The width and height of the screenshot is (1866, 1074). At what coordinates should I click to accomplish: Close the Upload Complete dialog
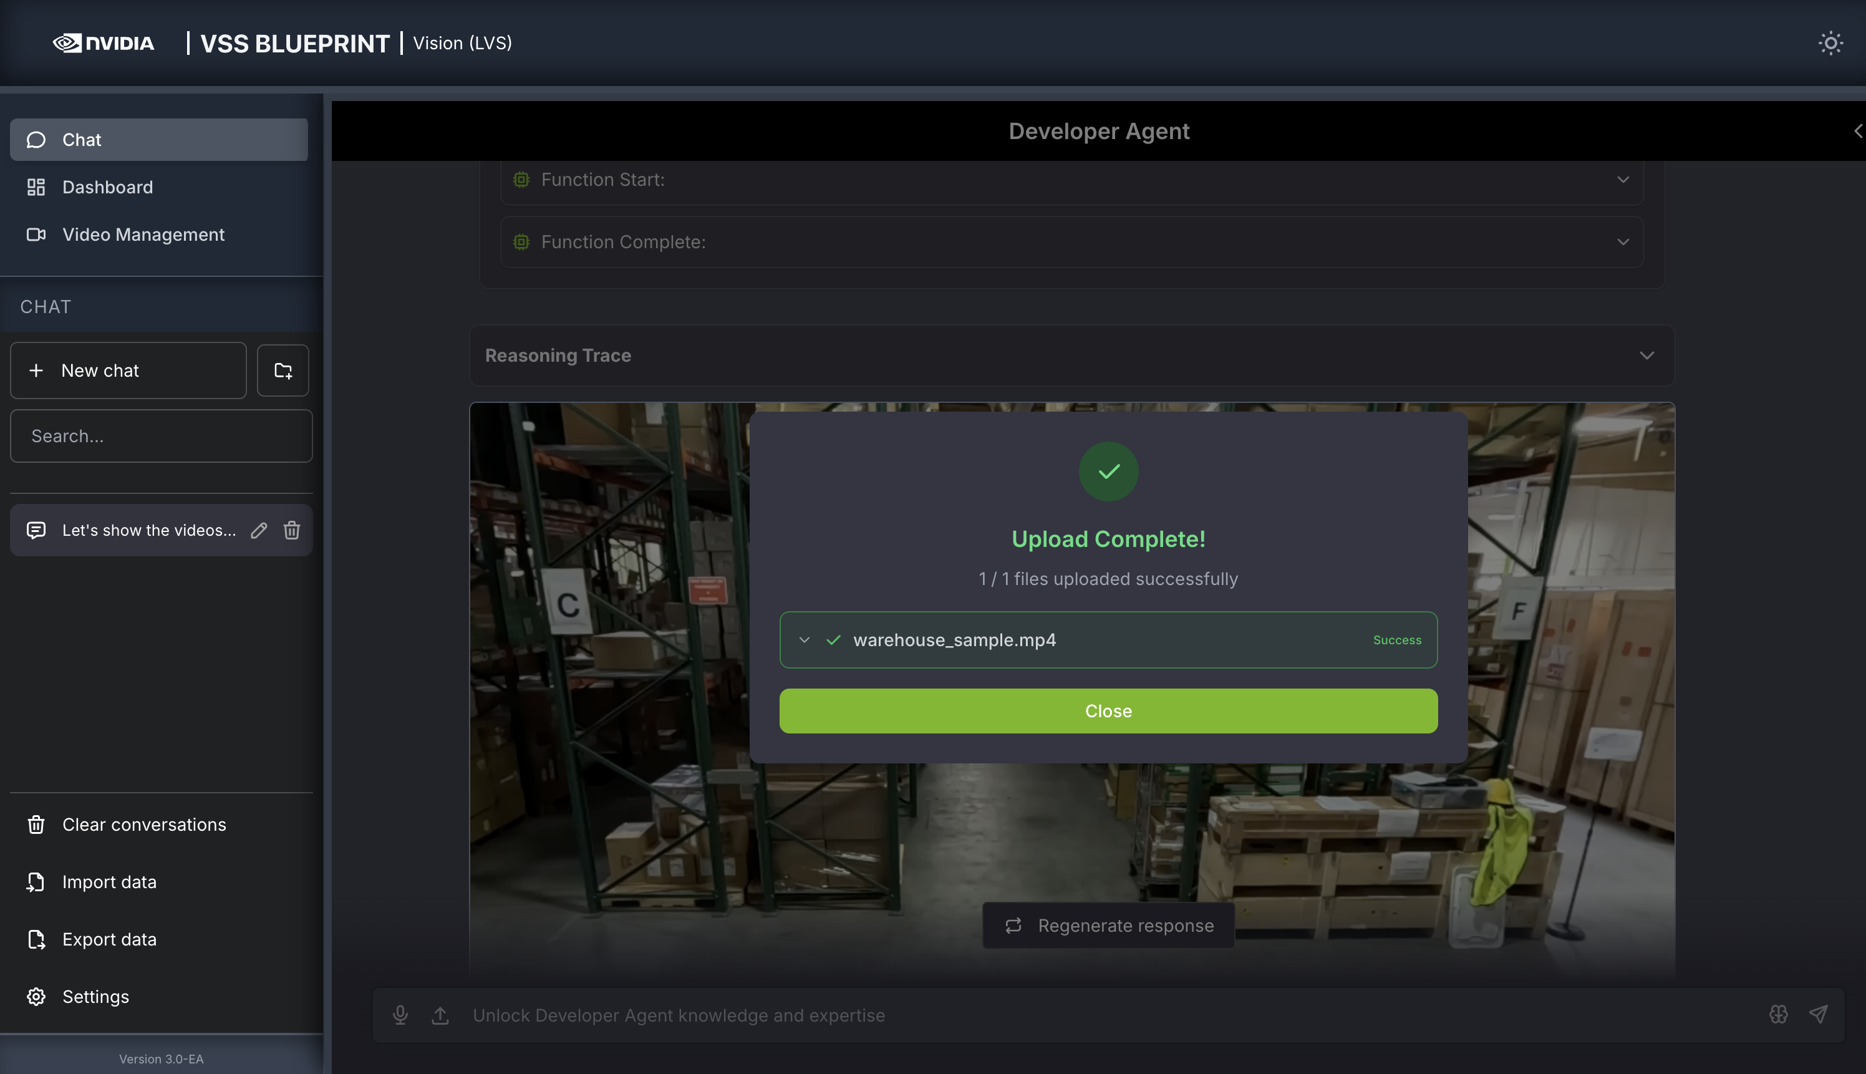(x=1108, y=710)
